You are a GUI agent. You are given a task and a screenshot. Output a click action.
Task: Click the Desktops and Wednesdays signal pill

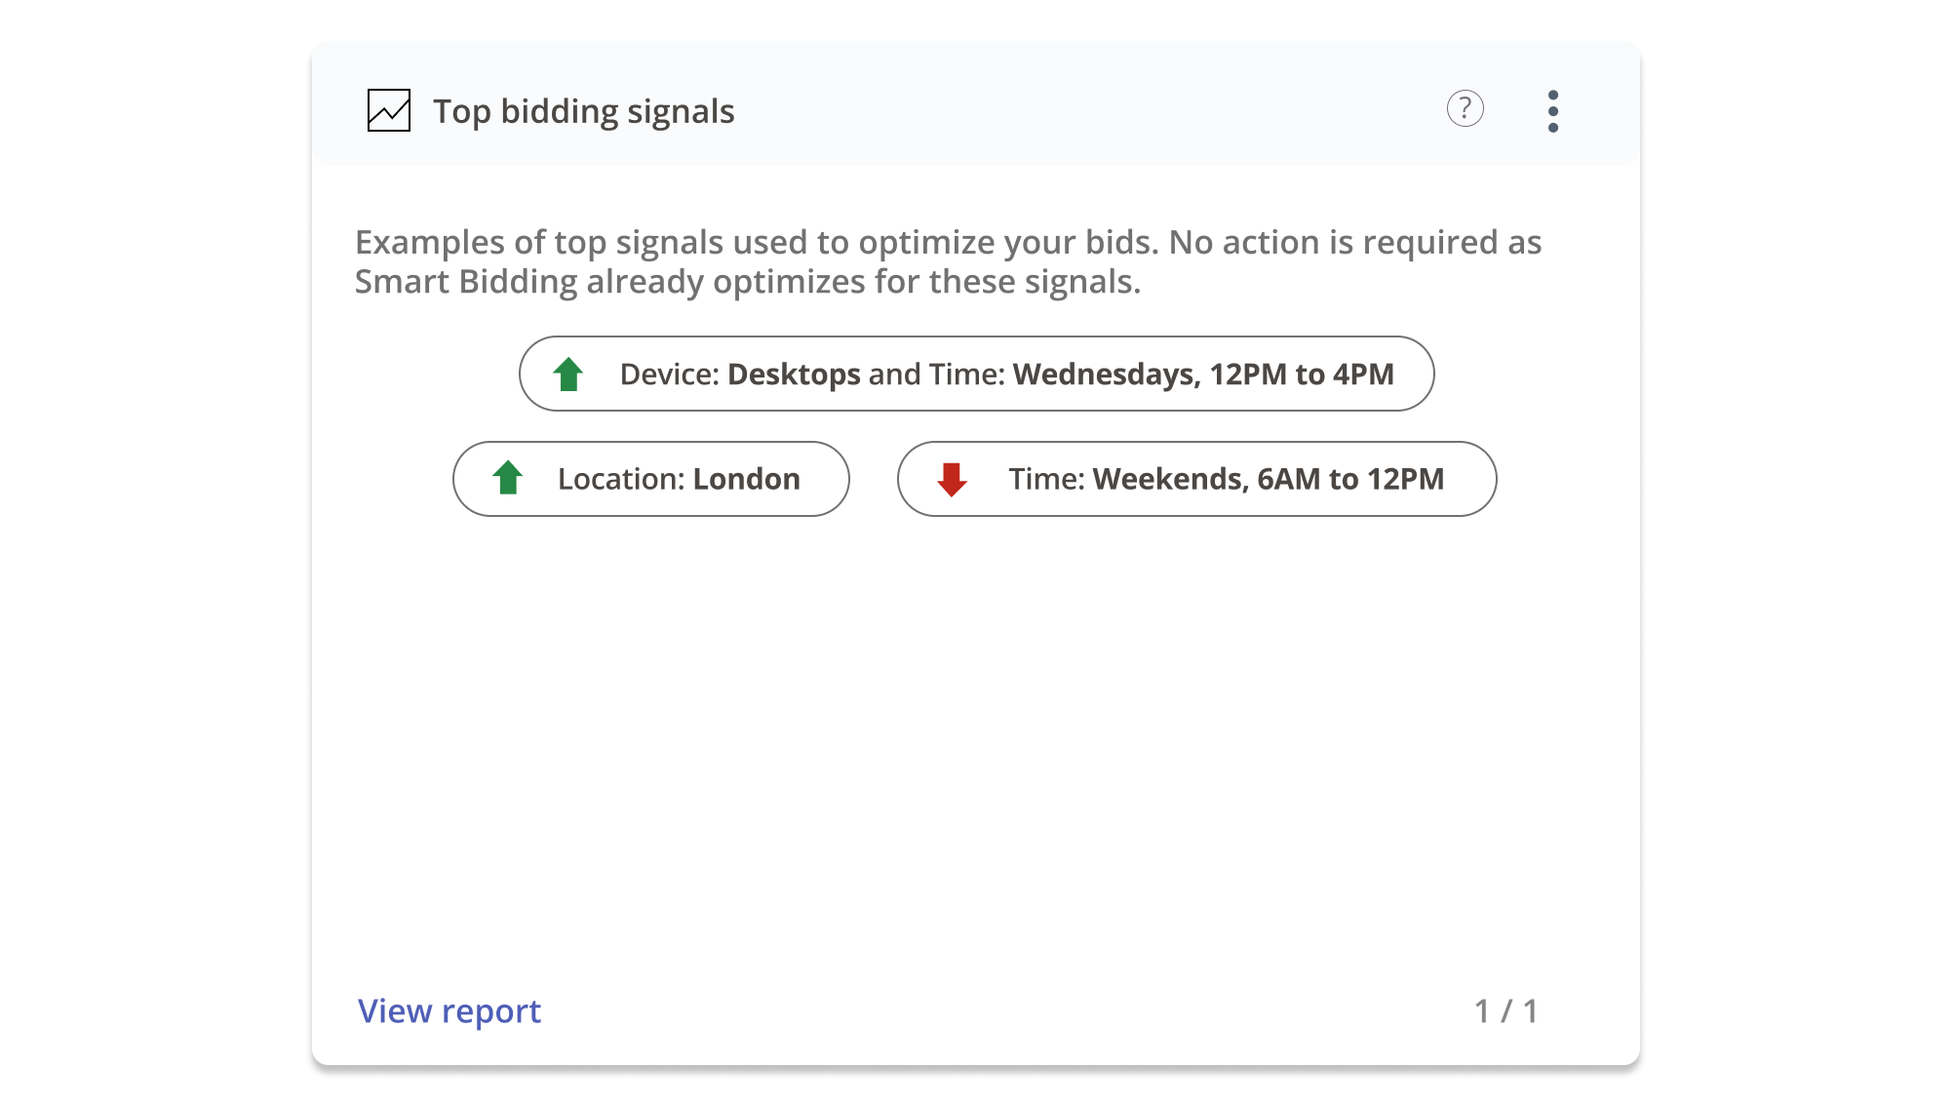click(976, 374)
